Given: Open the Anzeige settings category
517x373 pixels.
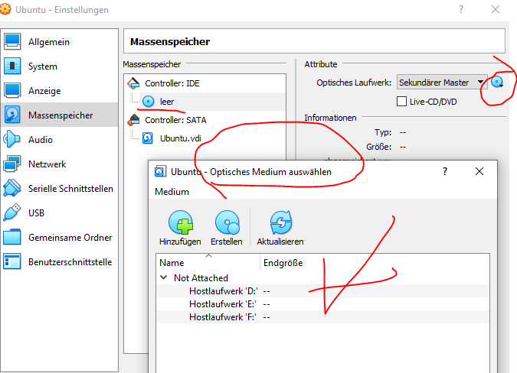Looking at the screenshot, I should click(59, 90).
